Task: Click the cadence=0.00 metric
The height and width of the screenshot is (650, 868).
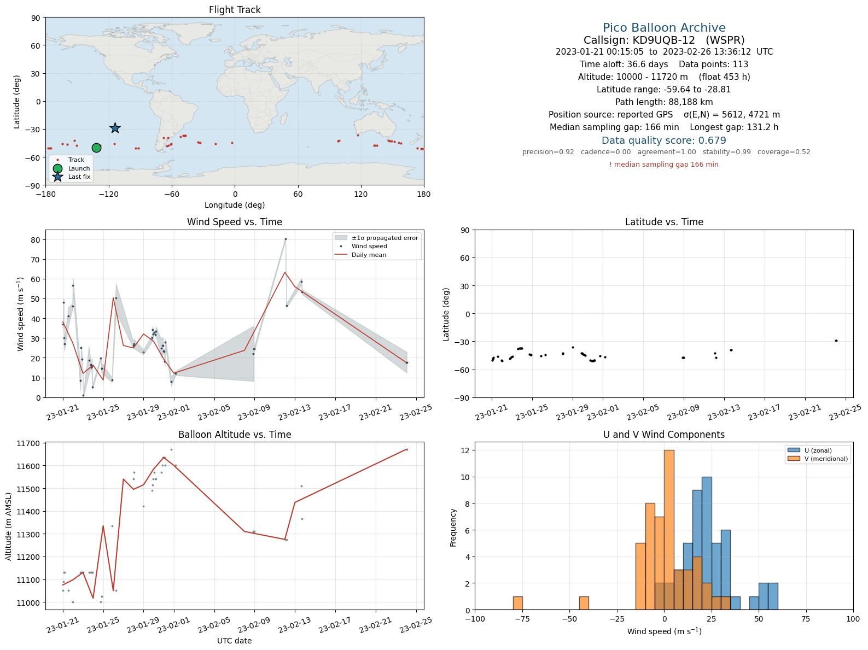Action: click(x=605, y=152)
